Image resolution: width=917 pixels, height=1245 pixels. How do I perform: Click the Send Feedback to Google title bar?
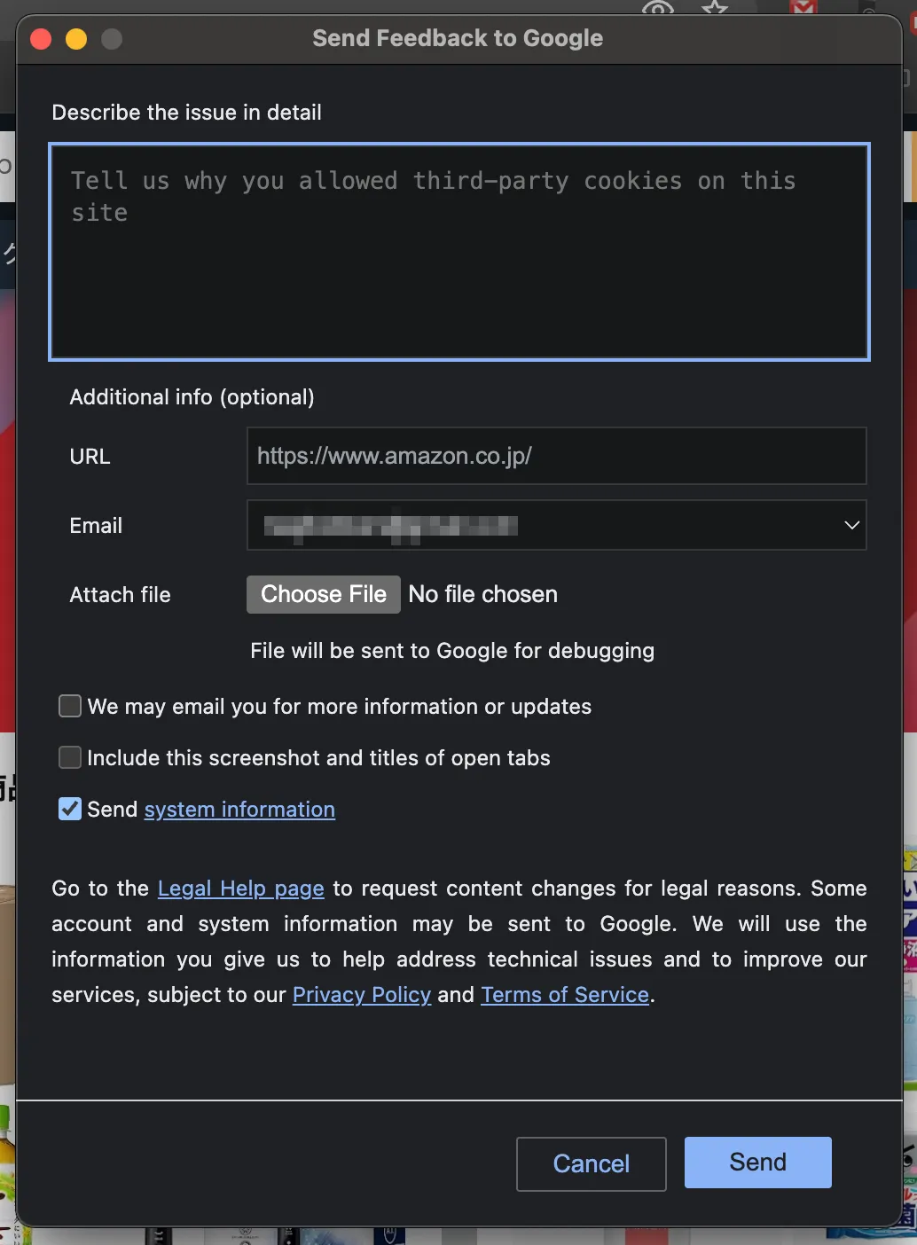[458, 39]
